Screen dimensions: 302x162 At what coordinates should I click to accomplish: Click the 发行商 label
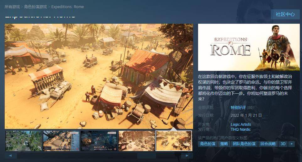(x=204, y=130)
